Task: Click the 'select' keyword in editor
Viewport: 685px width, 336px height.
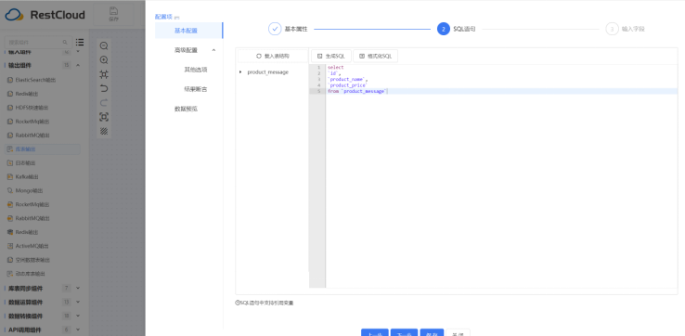Action: coord(335,67)
